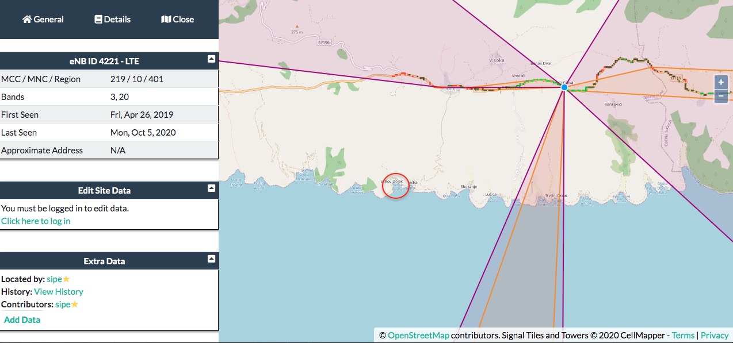This screenshot has width=733, height=343.
Task: Click the Add Data link
Action: click(22, 320)
